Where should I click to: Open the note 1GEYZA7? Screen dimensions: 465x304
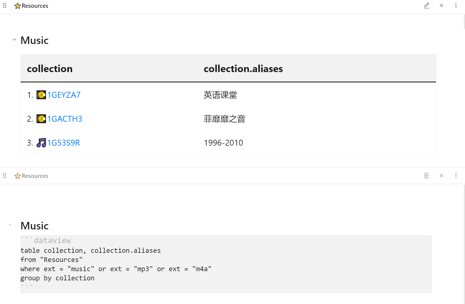pyautogui.click(x=63, y=95)
